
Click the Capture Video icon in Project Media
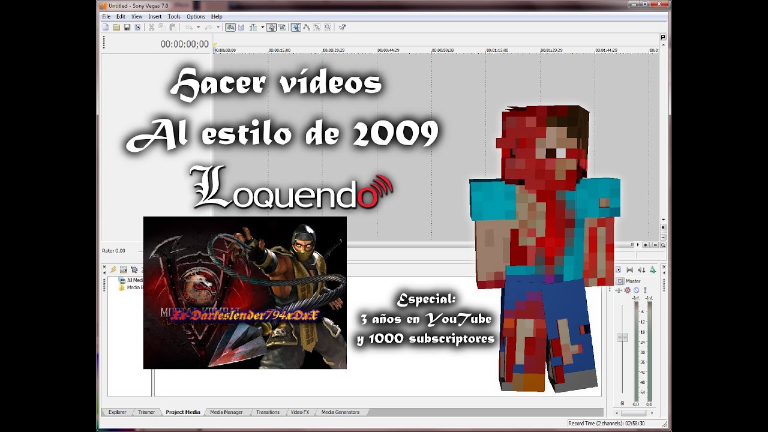pos(134,270)
